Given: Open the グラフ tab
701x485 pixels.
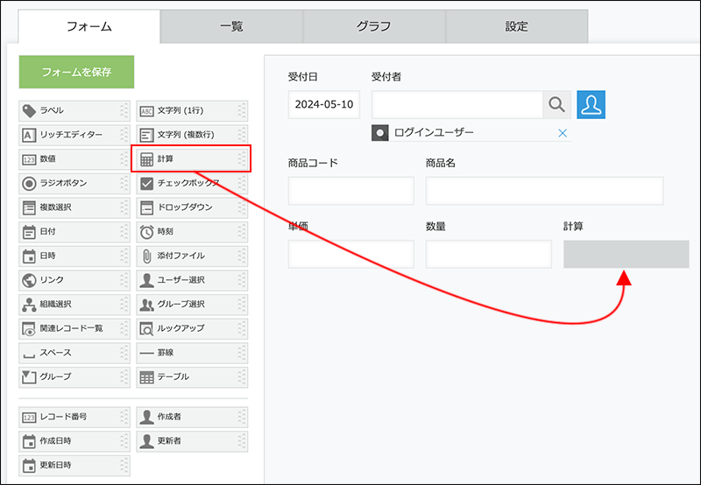Looking at the screenshot, I should pos(374,26).
